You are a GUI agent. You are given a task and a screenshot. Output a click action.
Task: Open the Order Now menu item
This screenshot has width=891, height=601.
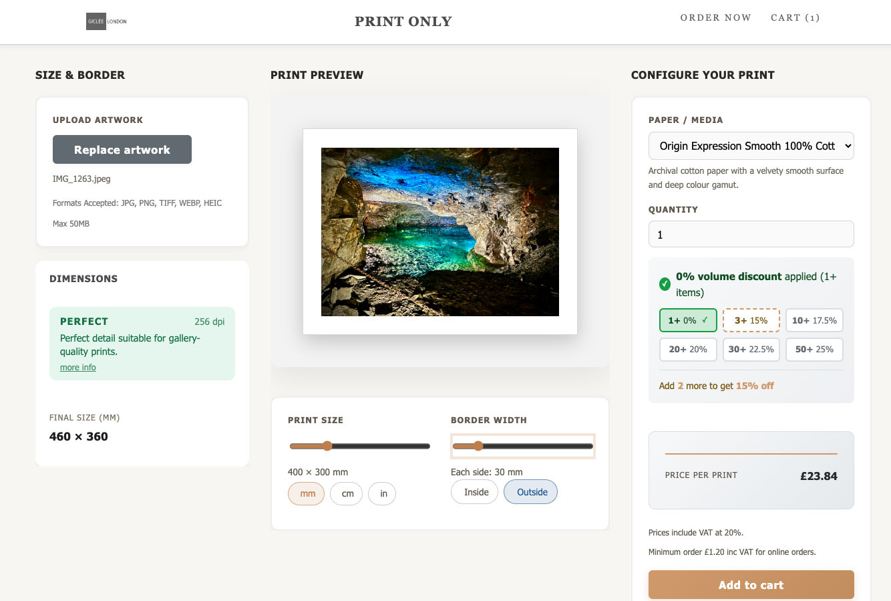pyautogui.click(x=715, y=18)
